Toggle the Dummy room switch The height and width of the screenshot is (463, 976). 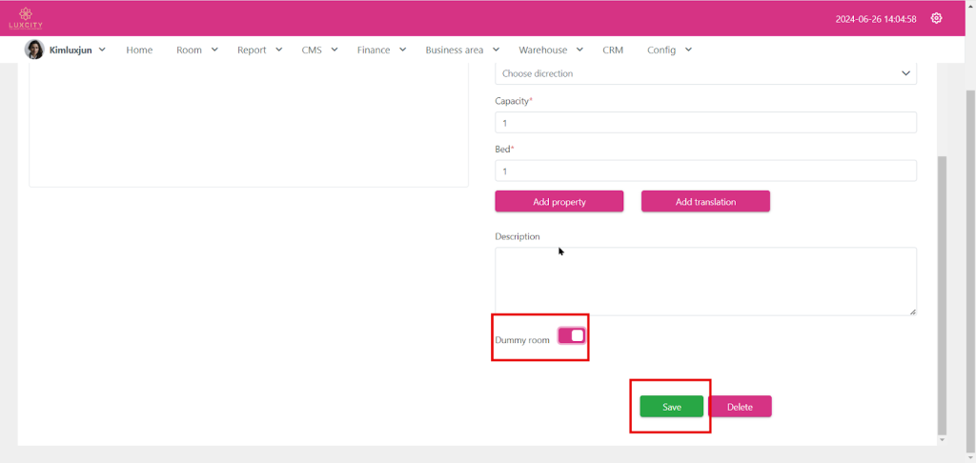click(571, 335)
